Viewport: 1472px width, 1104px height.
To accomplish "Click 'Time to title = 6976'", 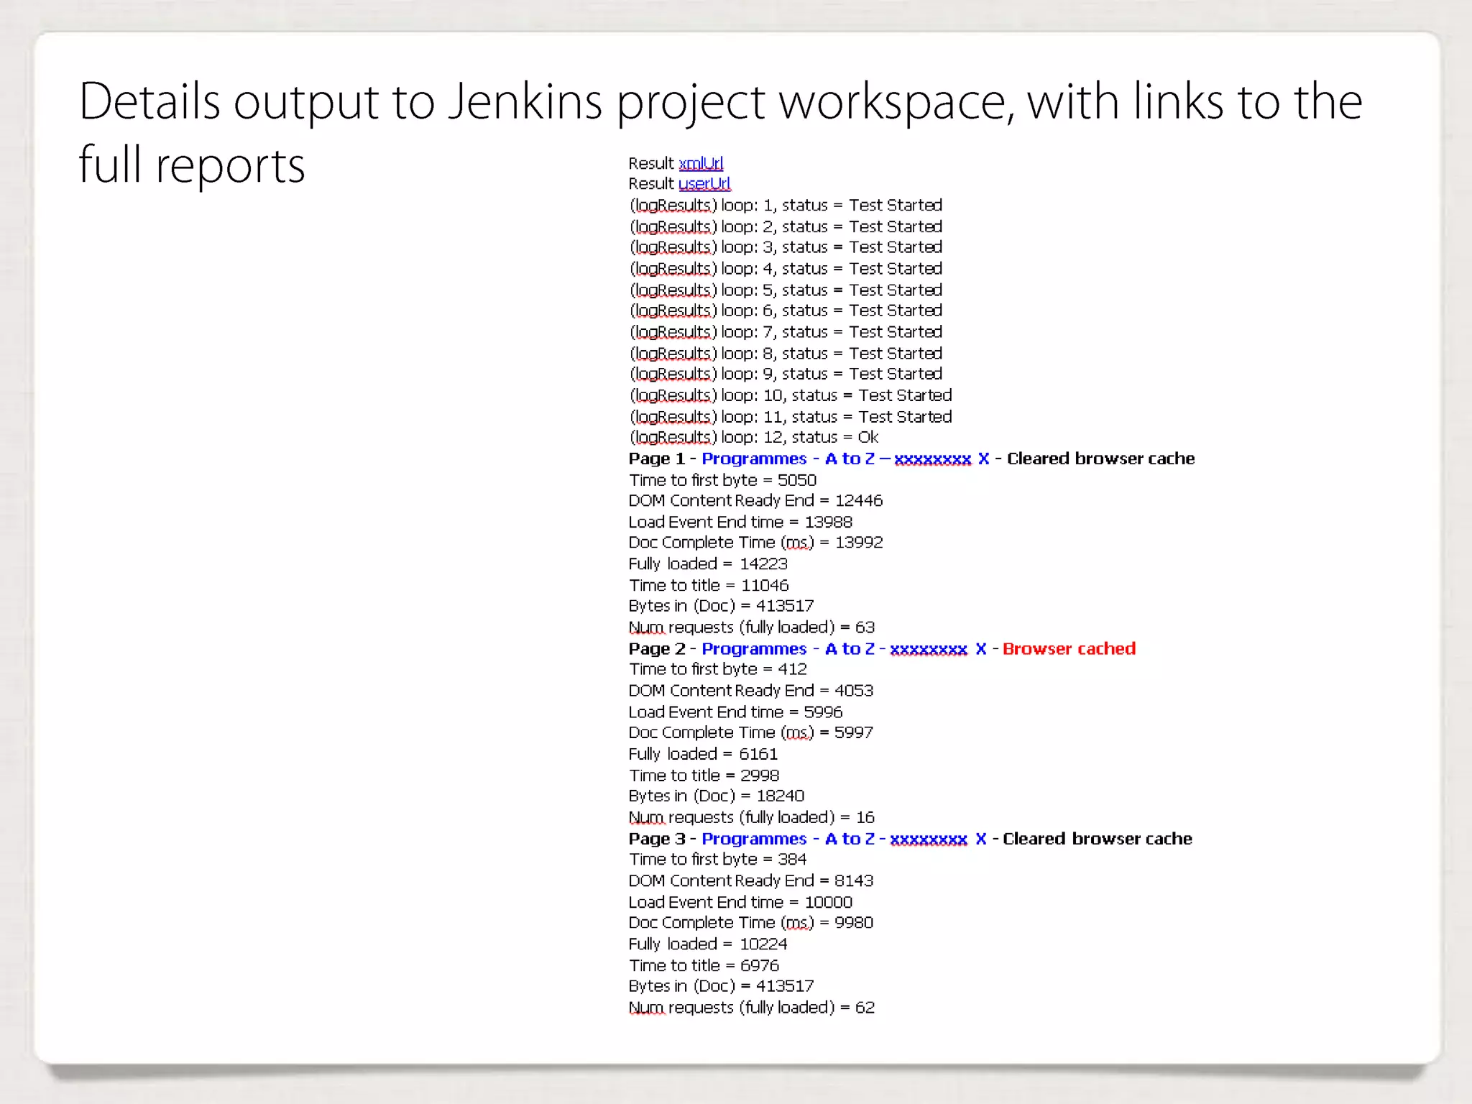I will 704,965.
